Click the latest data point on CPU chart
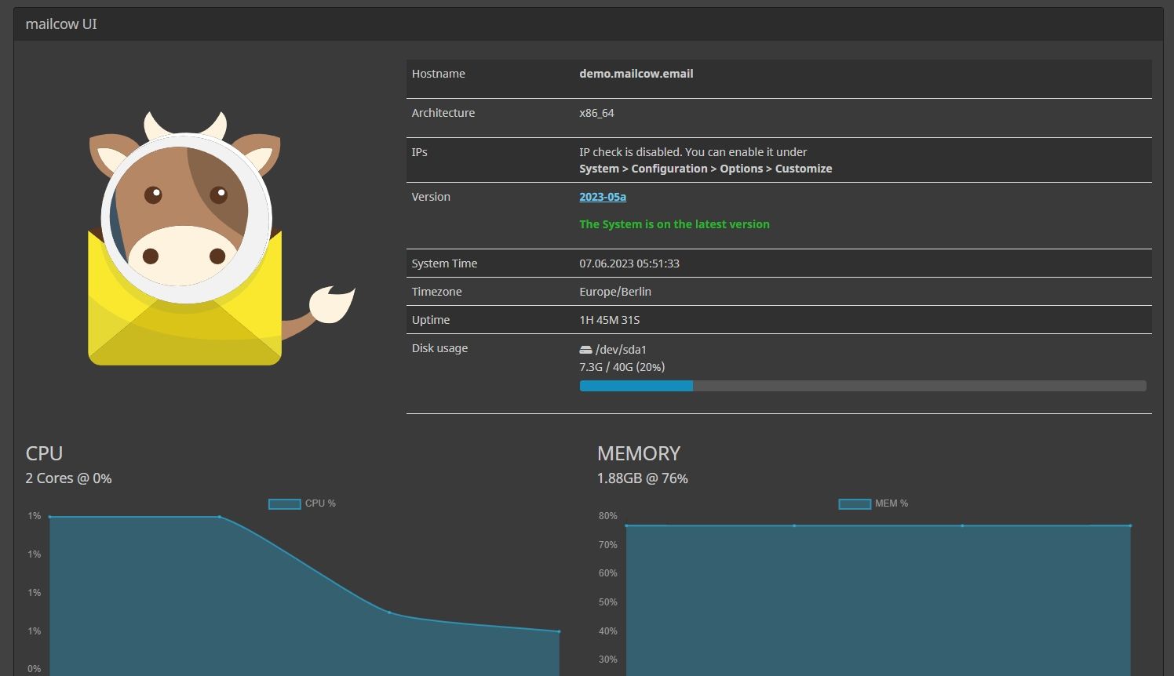The image size is (1174, 676). 559,631
